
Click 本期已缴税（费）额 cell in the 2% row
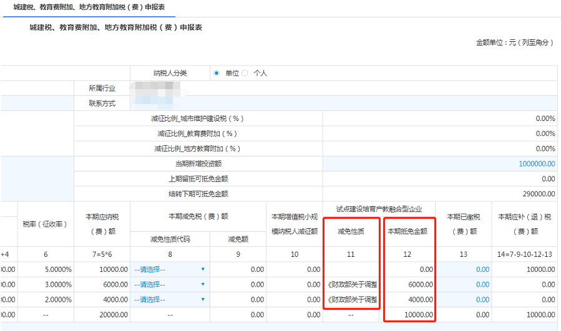click(464, 300)
